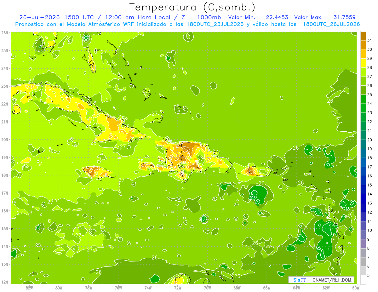The image size is (378, 292).
Task: Click the 12N latitude axis label
Action: click(5, 282)
